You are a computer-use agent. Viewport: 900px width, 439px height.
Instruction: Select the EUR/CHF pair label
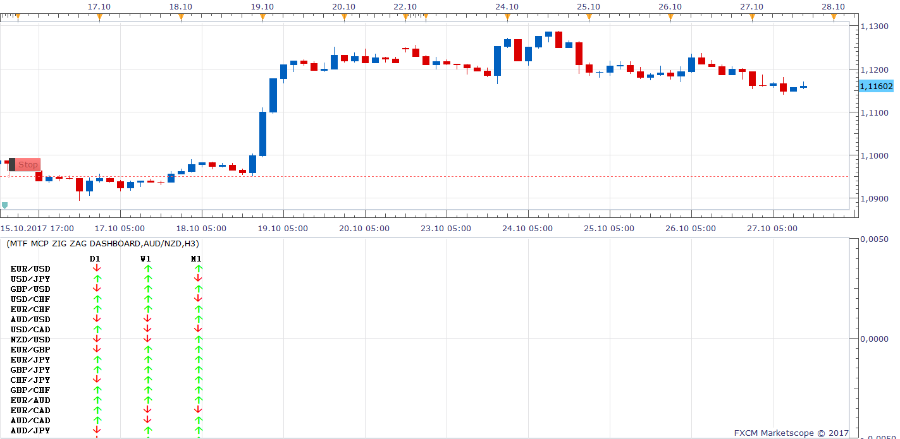click(x=30, y=309)
